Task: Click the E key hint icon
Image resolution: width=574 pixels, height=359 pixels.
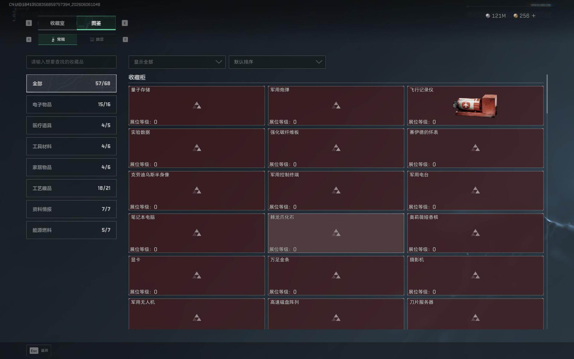Action: tap(125, 23)
